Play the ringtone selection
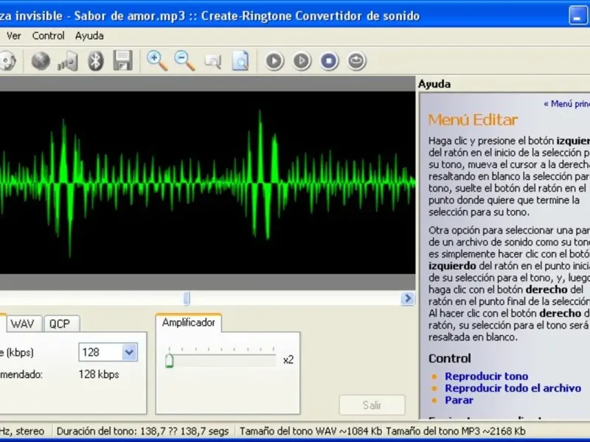The image size is (590, 442). (274, 61)
